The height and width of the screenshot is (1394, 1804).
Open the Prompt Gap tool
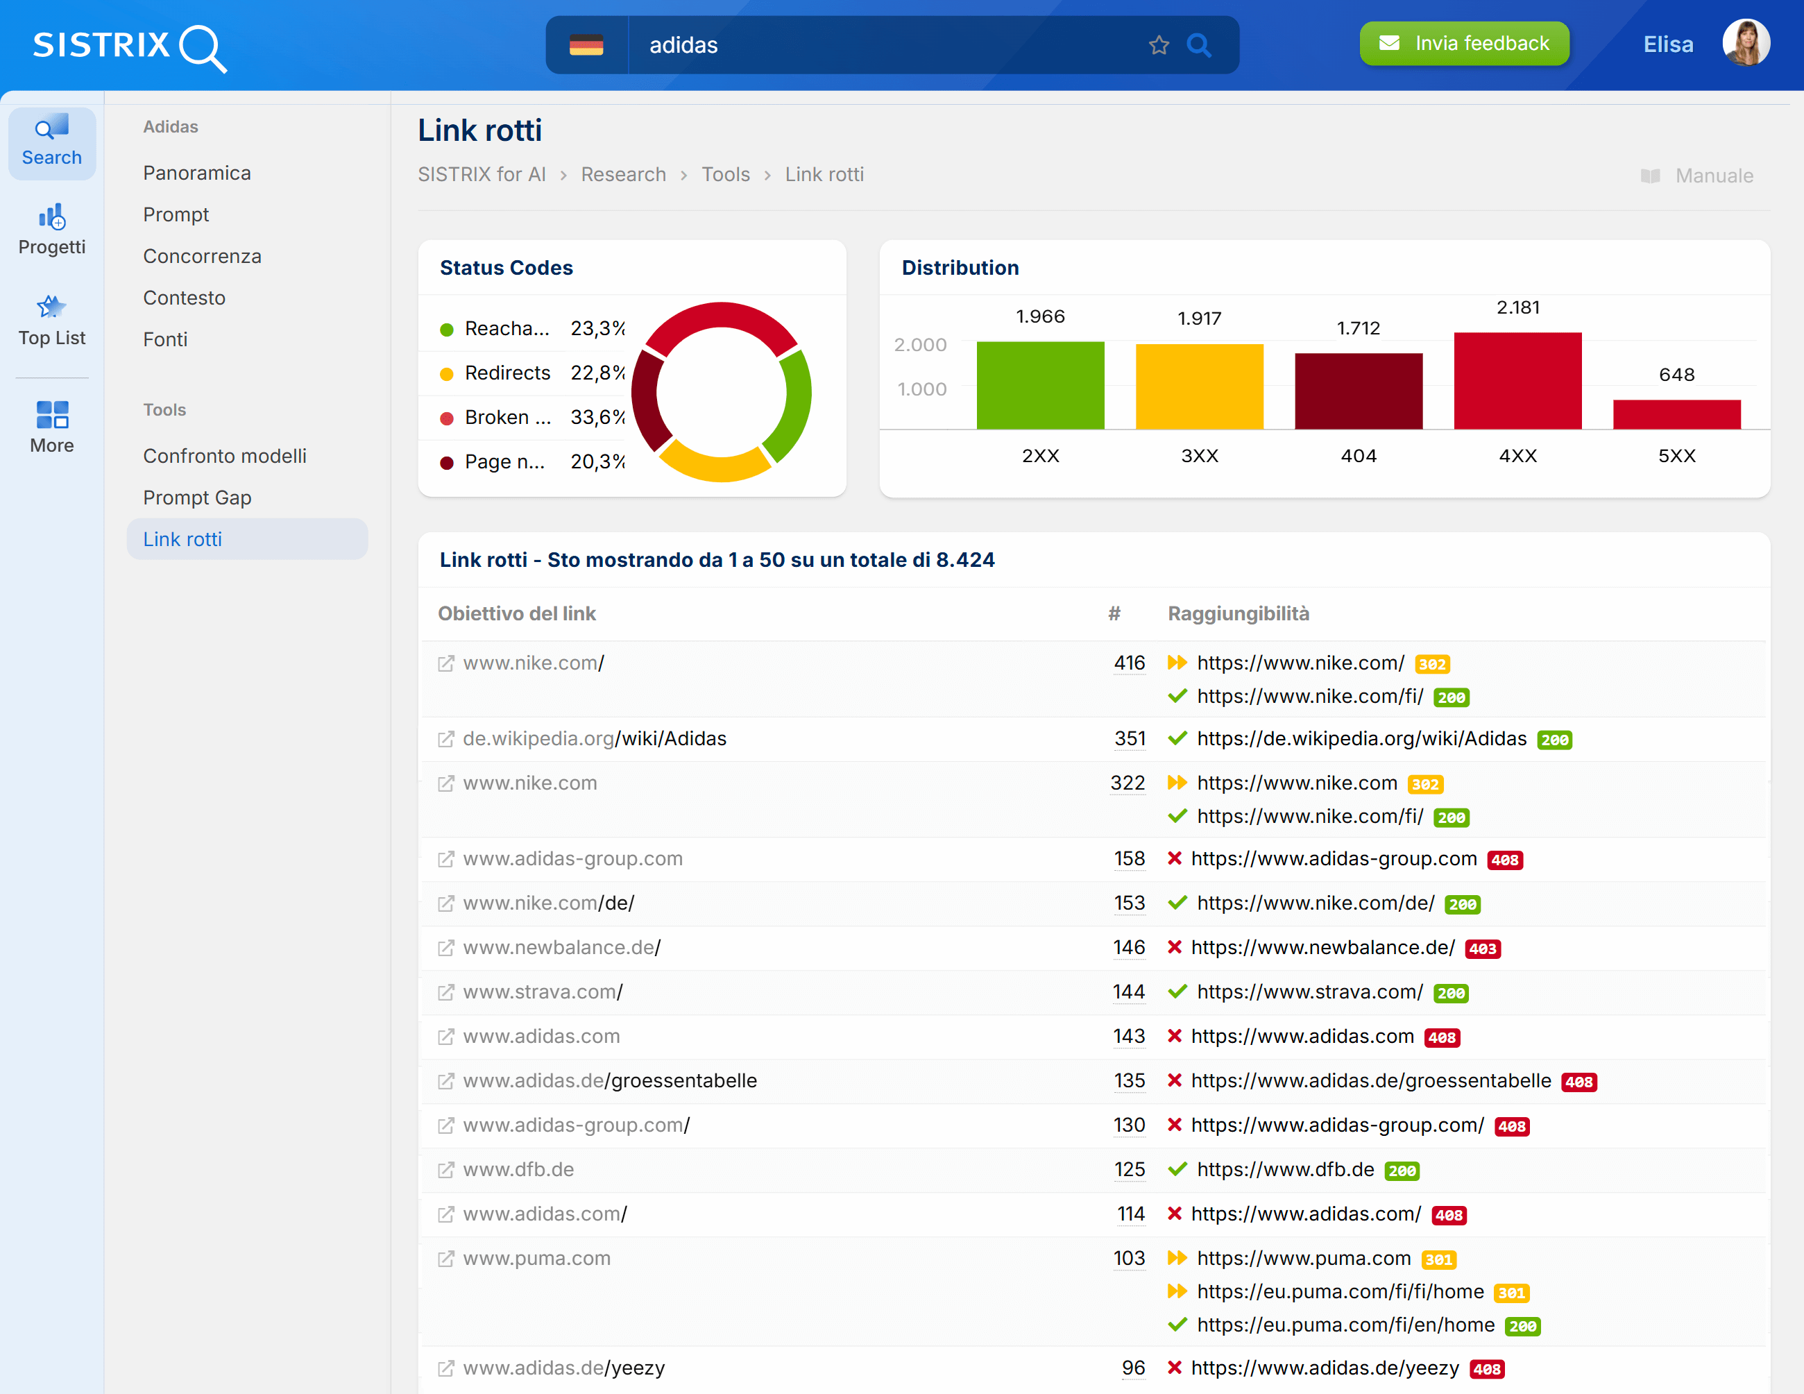pos(198,497)
